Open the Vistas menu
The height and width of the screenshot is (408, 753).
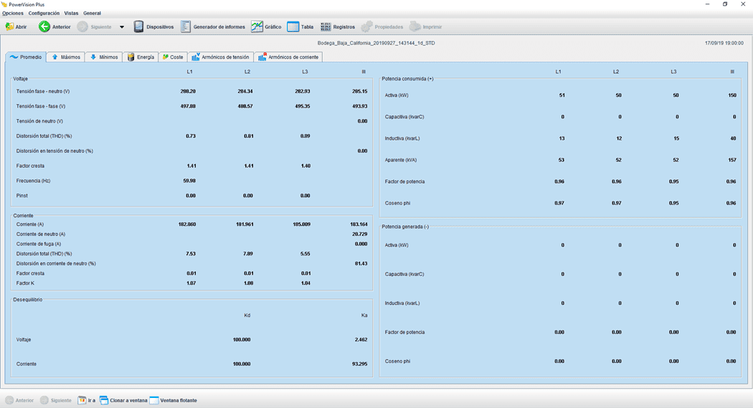(71, 14)
